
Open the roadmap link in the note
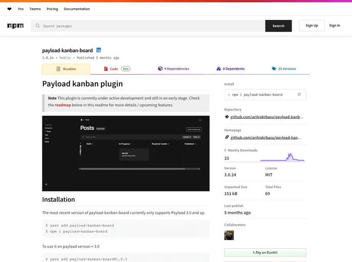click(x=62, y=105)
